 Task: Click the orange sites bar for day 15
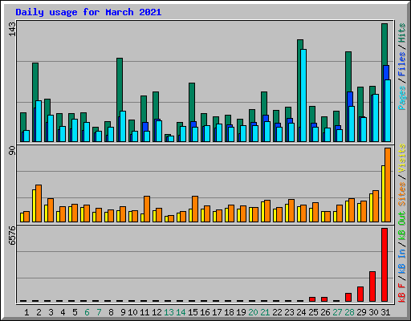(195, 209)
